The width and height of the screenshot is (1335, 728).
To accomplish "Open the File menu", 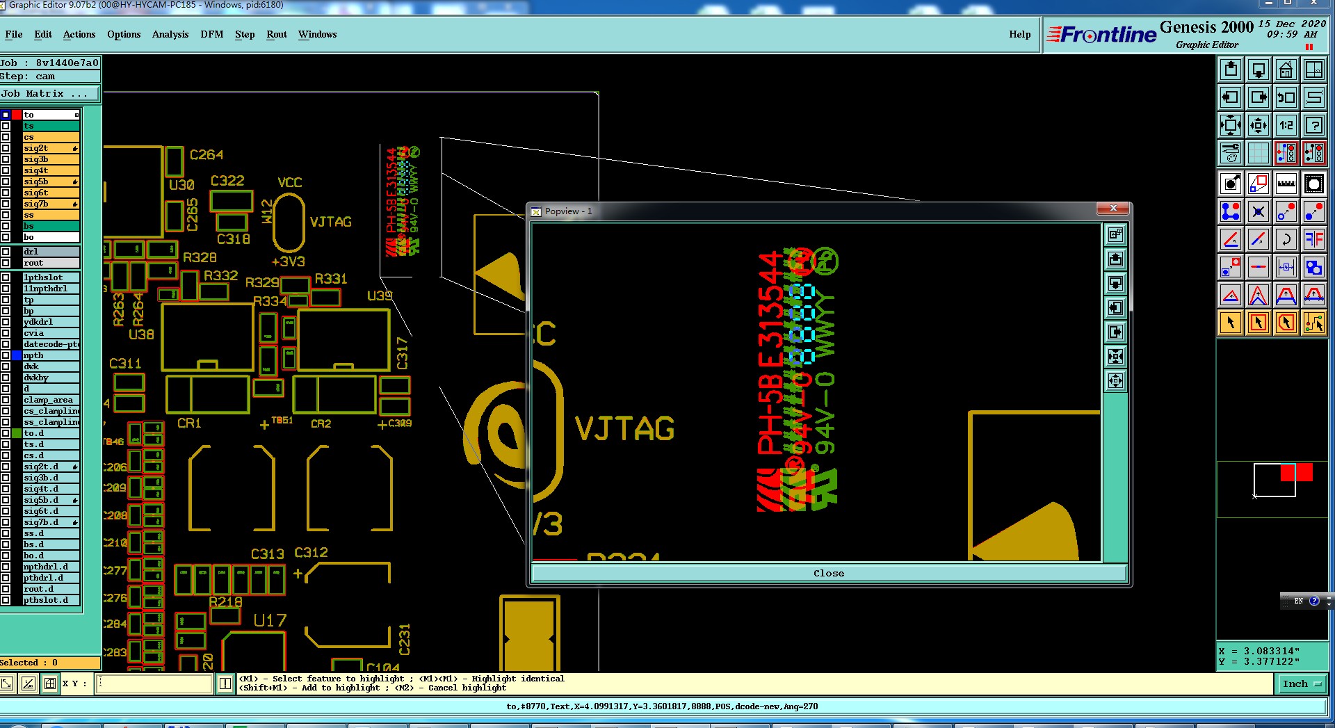I will [x=13, y=34].
